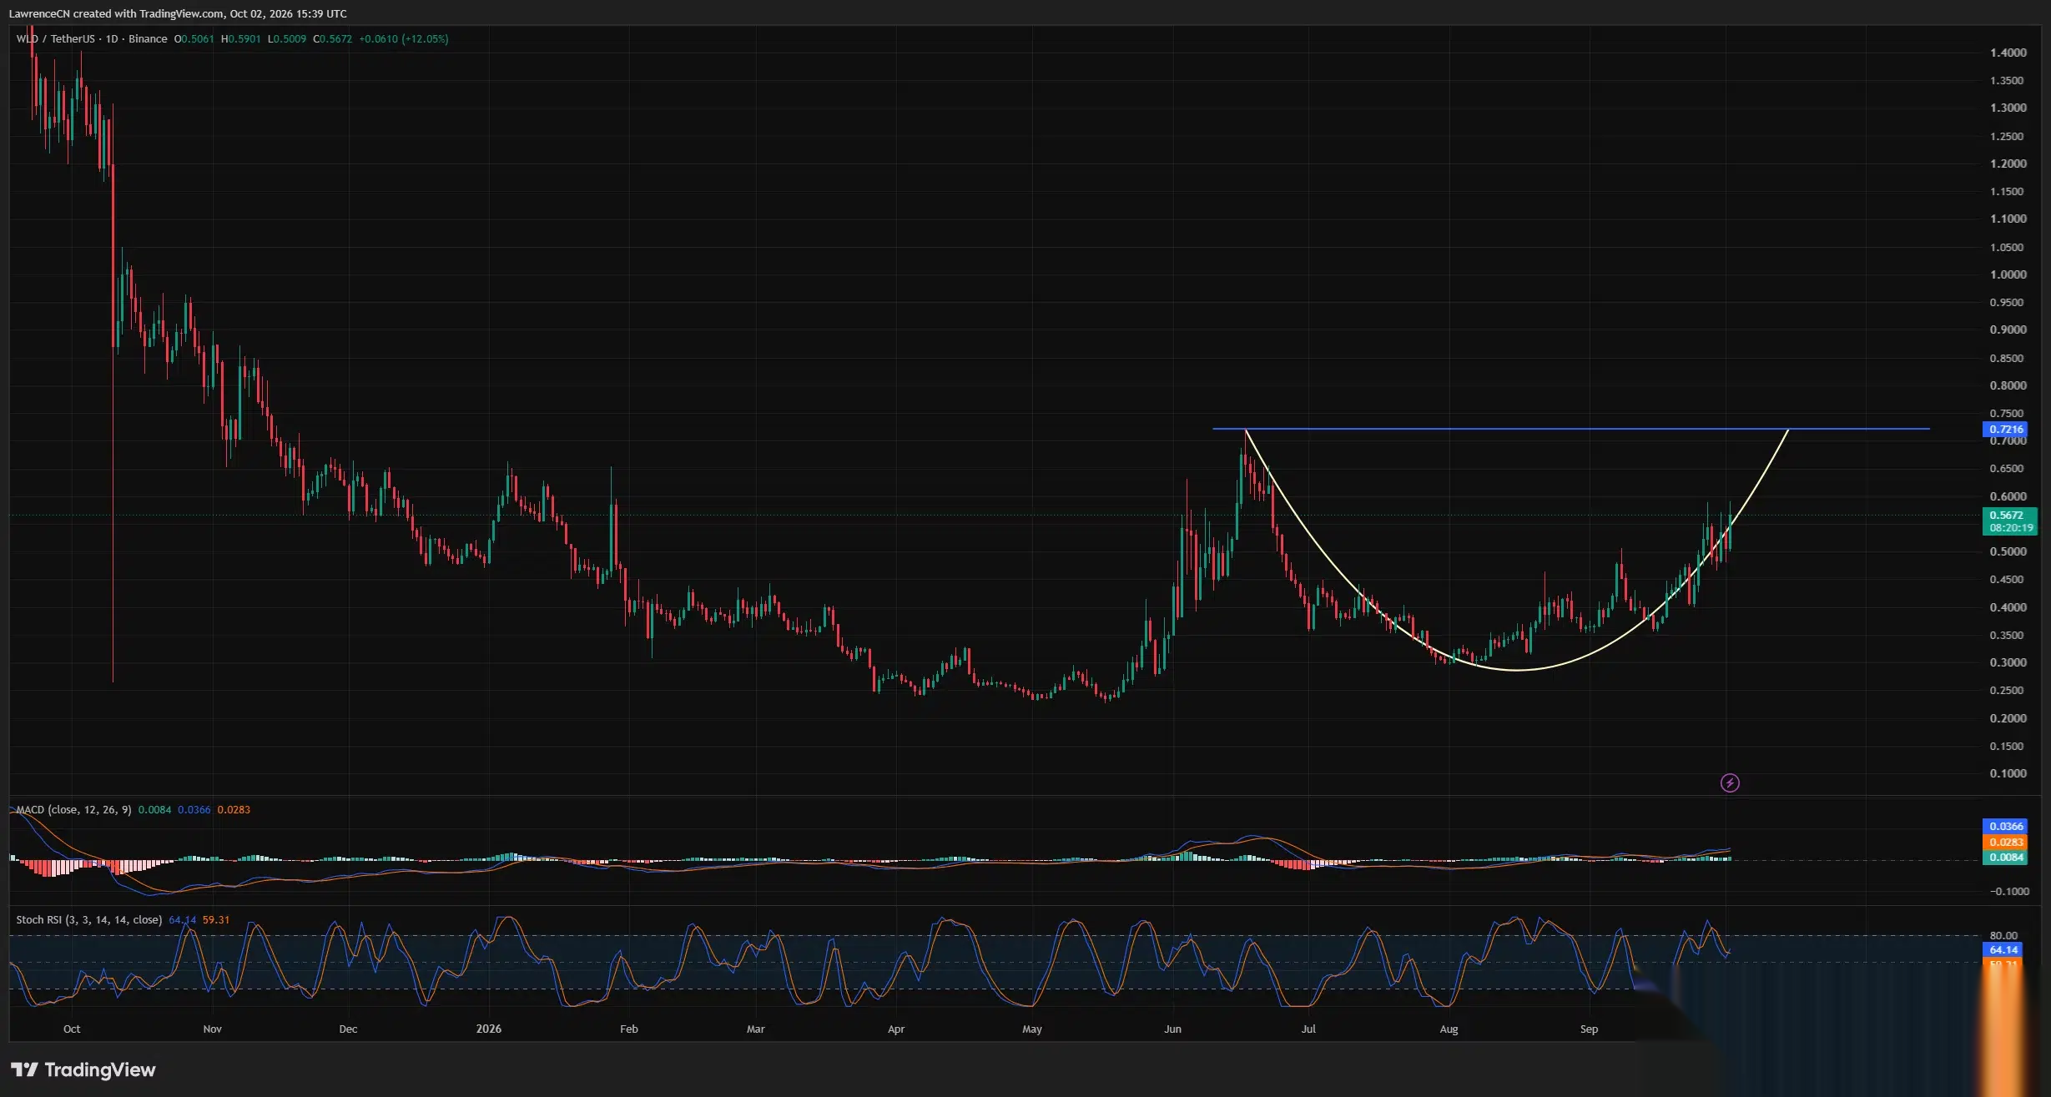The height and width of the screenshot is (1097, 2051).
Task: Click the 0.3000 price axis label
Action: (2008, 662)
